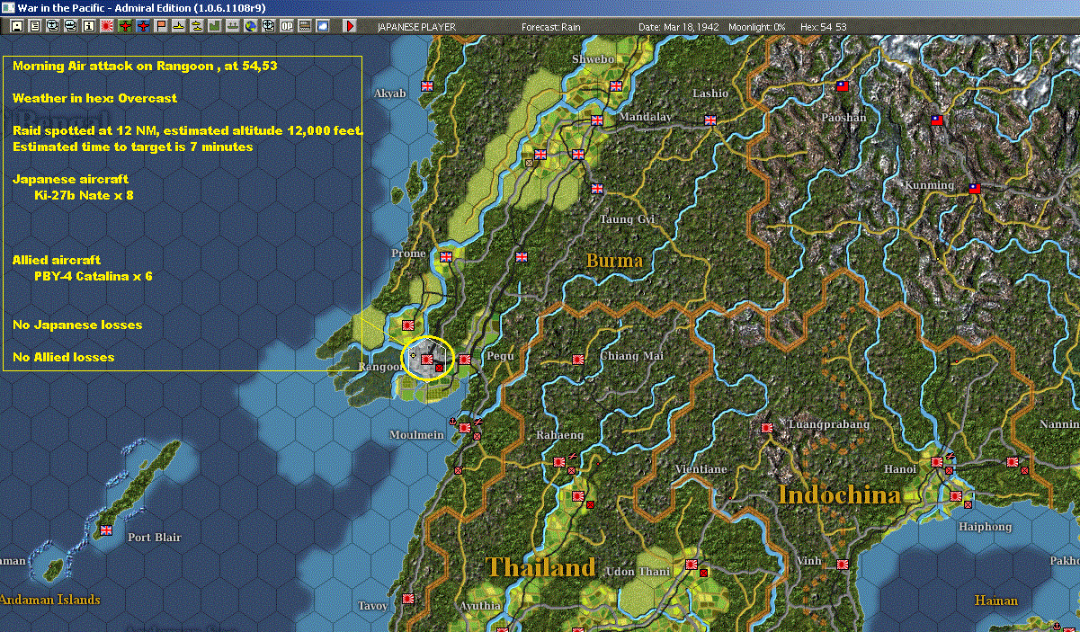1080x632 pixels.
Task: Open the document list icon in toolbar
Action: coord(35,26)
